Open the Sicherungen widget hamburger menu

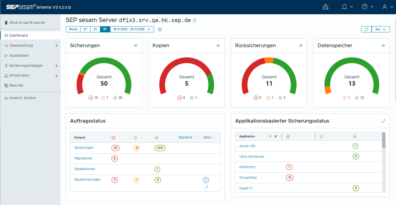click(136, 45)
